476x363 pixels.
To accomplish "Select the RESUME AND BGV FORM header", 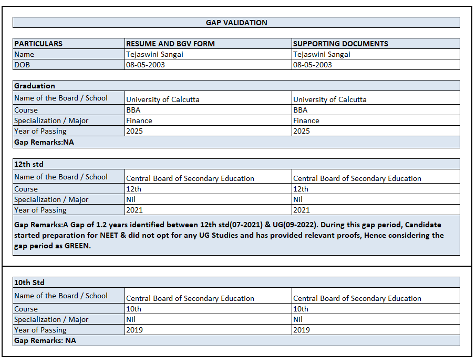I will tap(208, 44).
